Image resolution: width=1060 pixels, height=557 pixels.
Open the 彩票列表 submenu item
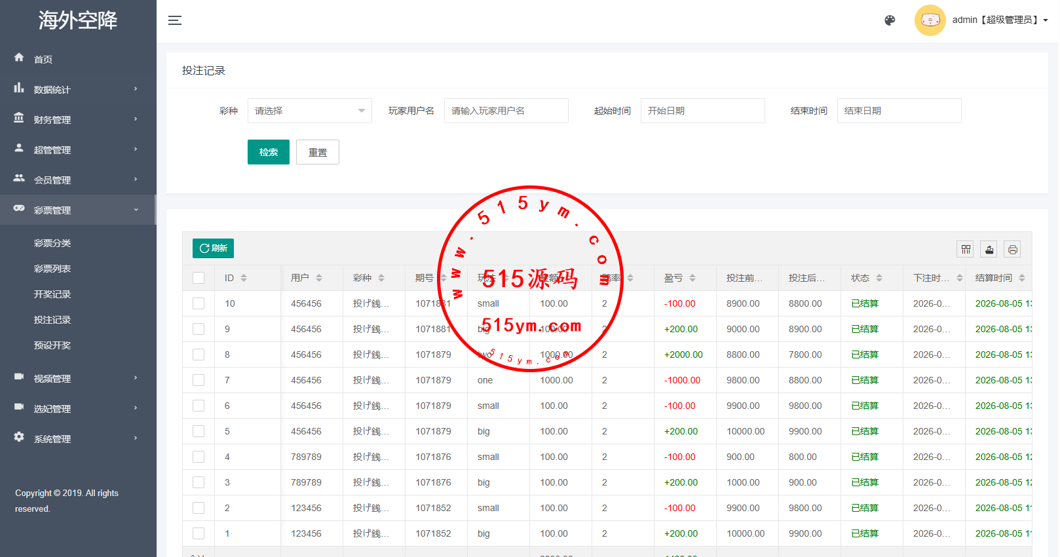point(52,269)
